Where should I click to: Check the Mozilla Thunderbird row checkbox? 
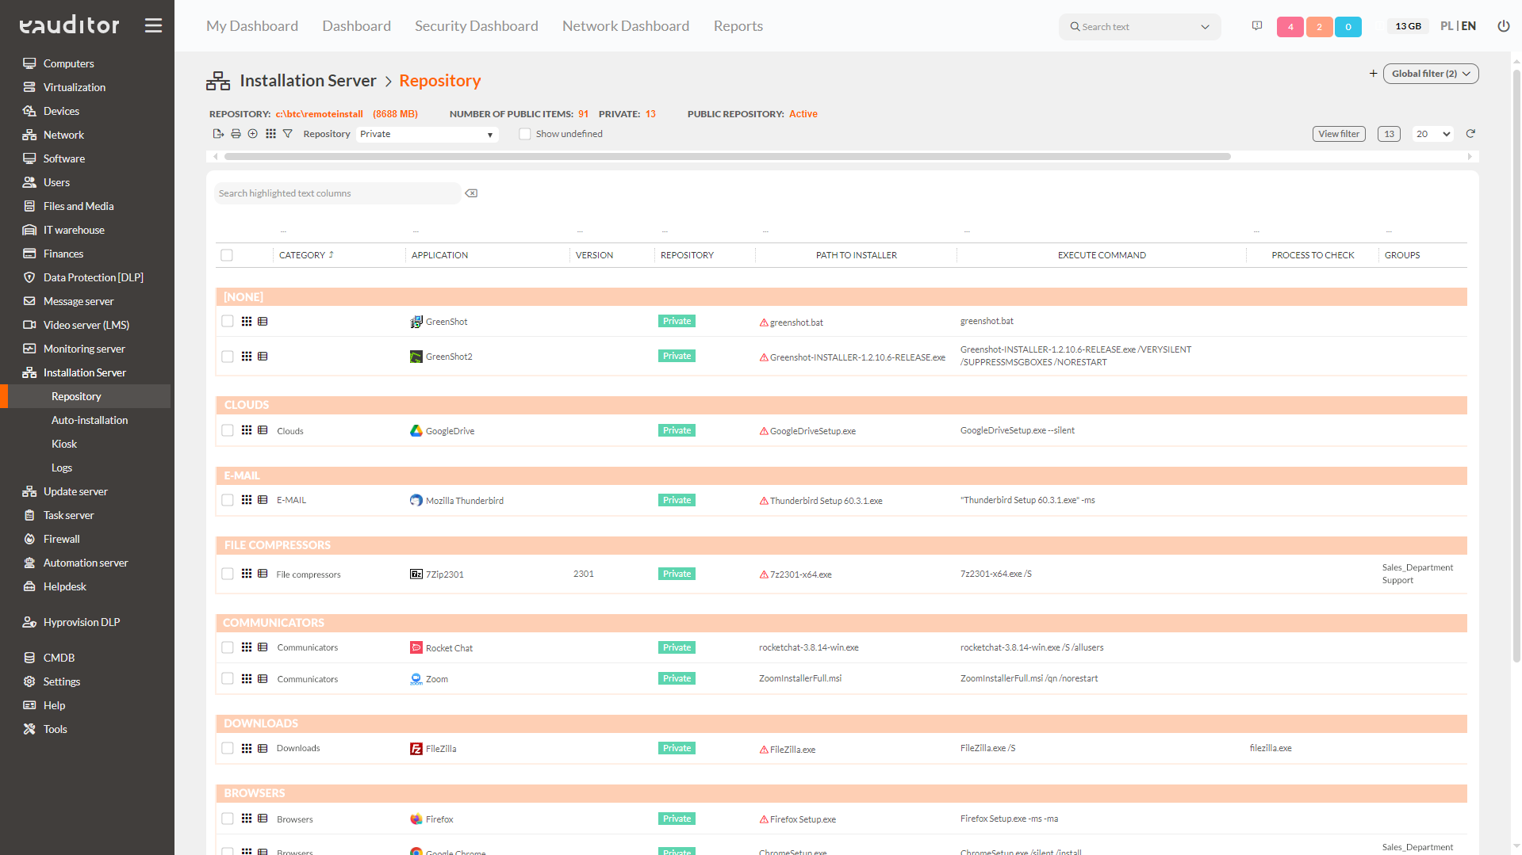[228, 500]
